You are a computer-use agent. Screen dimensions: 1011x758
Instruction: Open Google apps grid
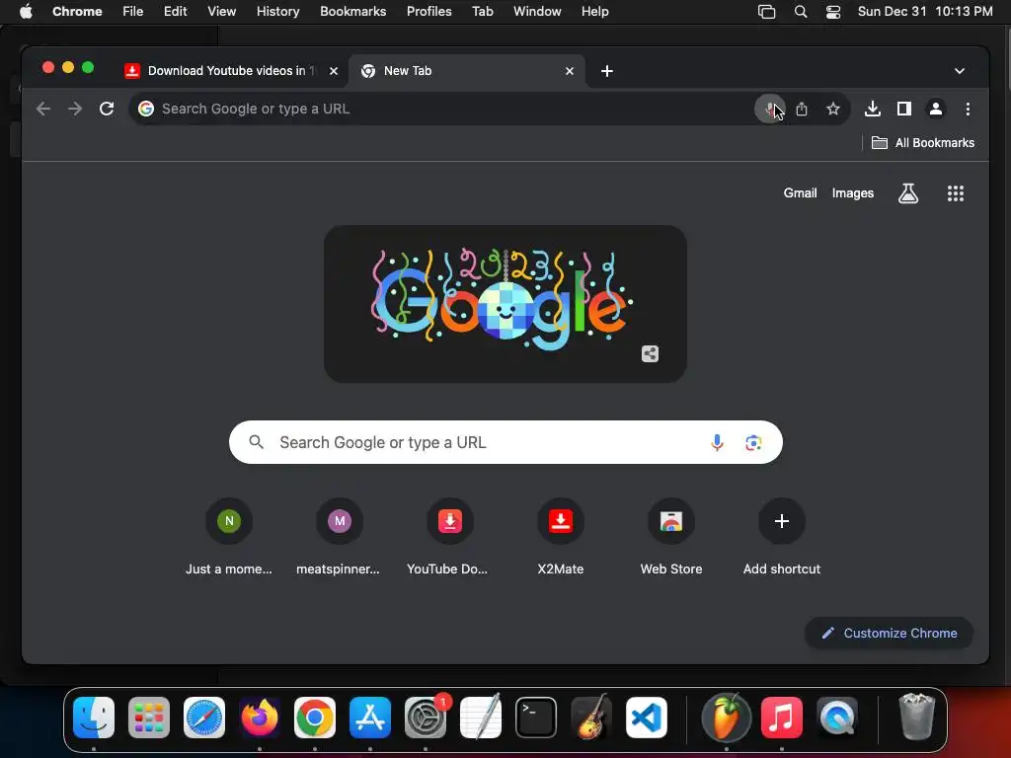coord(955,193)
